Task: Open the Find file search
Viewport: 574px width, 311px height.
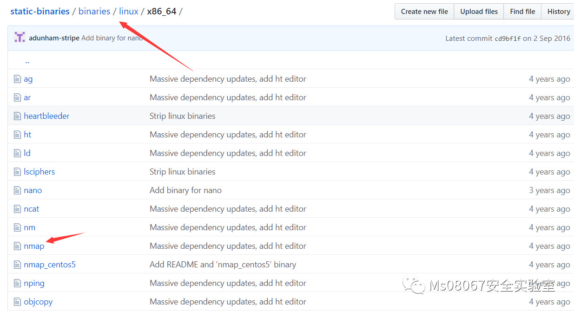Action: click(522, 12)
